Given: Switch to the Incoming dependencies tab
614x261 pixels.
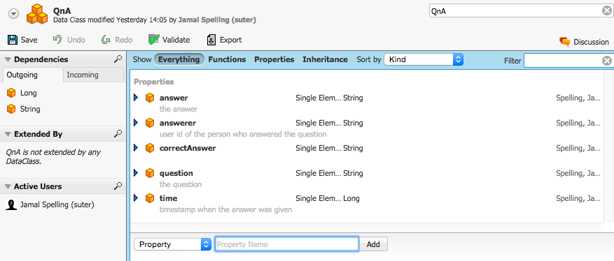Looking at the screenshot, I should (x=83, y=75).
